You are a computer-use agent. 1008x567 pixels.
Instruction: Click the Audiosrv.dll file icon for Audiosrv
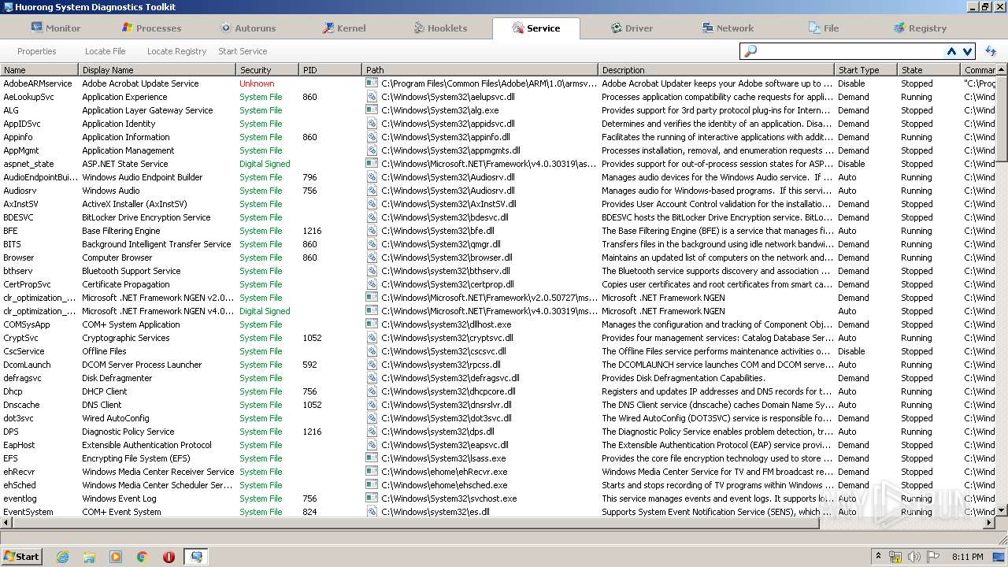click(372, 191)
